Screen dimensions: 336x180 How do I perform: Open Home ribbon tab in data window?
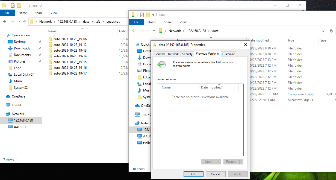pyautogui.click(x=152, y=22)
